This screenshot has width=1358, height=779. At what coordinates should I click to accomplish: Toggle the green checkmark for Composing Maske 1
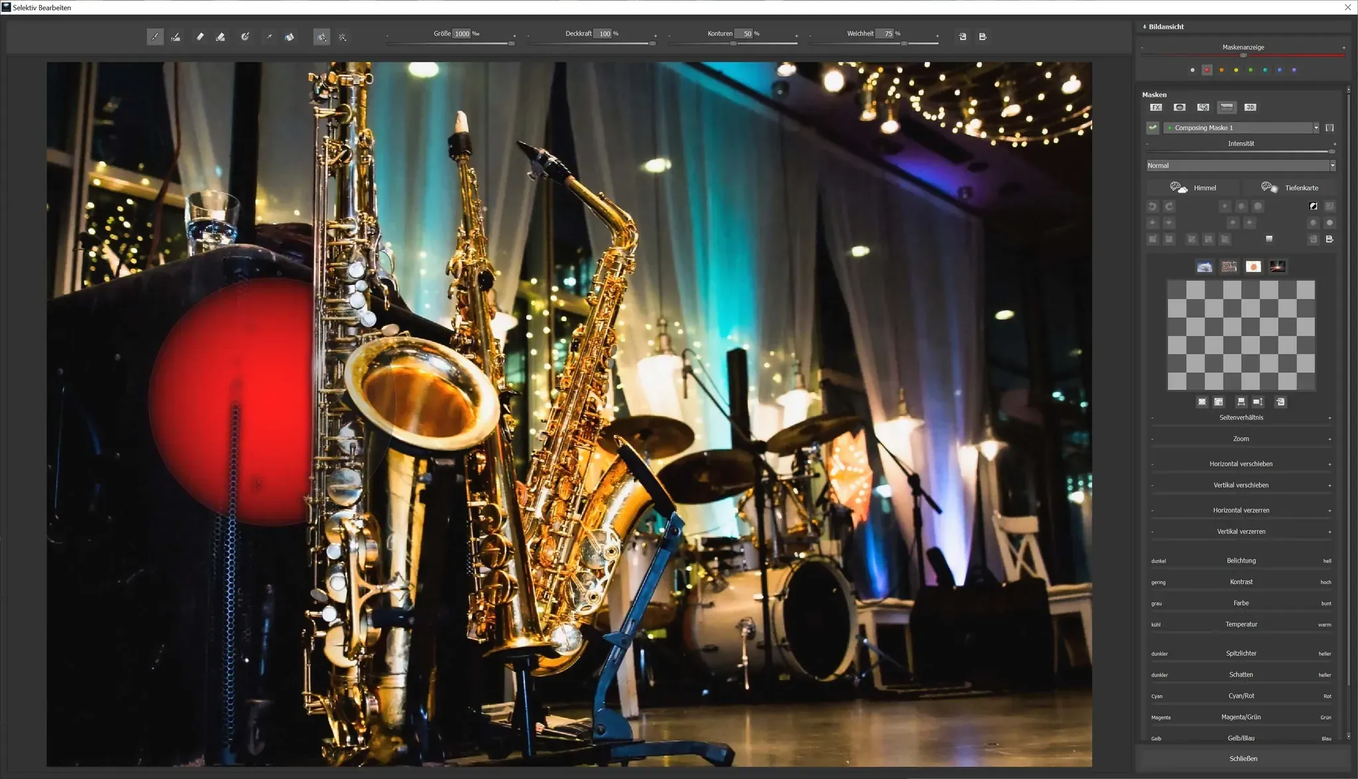tap(1153, 128)
